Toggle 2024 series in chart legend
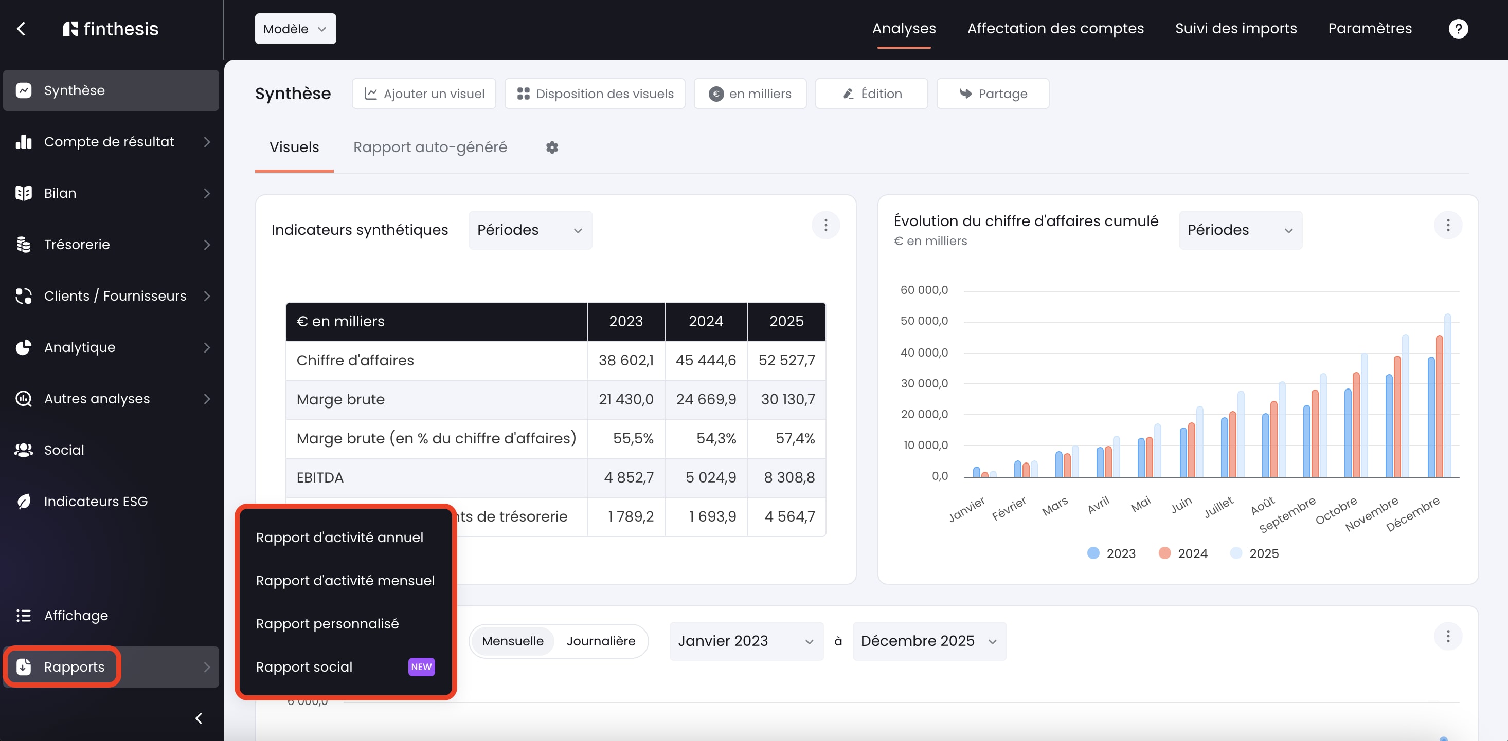The image size is (1508, 741). click(1182, 553)
